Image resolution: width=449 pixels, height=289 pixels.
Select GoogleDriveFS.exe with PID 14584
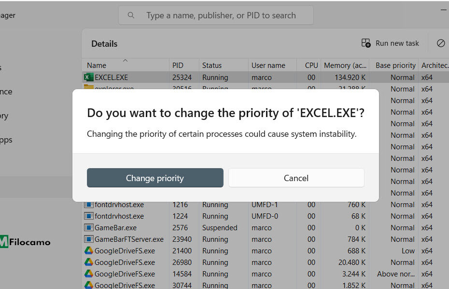(125, 274)
